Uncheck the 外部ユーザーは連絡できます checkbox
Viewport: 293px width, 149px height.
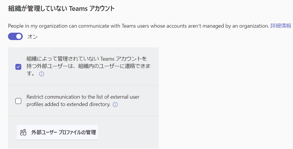coord(18,67)
